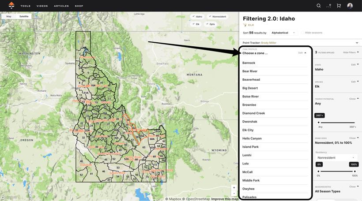Select McCall zone
The height and width of the screenshot is (201, 362).
(275, 172)
